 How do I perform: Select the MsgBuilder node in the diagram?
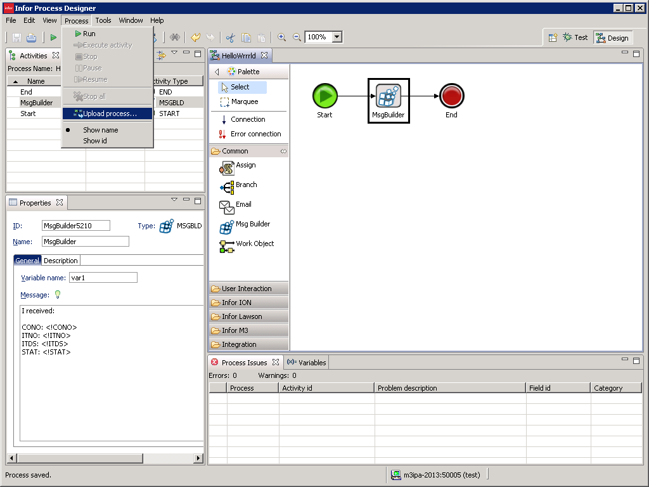pyautogui.click(x=389, y=97)
